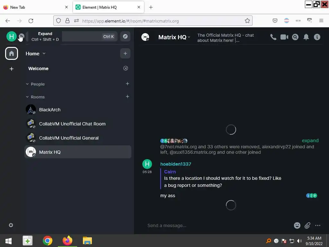The width and height of the screenshot is (329, 247).
Task: Bookmark this page with the star icon
Action: [x=247, y=21]
